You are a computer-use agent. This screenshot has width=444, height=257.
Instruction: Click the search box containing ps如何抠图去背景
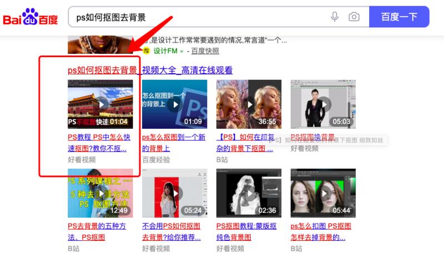click(x=200, y=17)
